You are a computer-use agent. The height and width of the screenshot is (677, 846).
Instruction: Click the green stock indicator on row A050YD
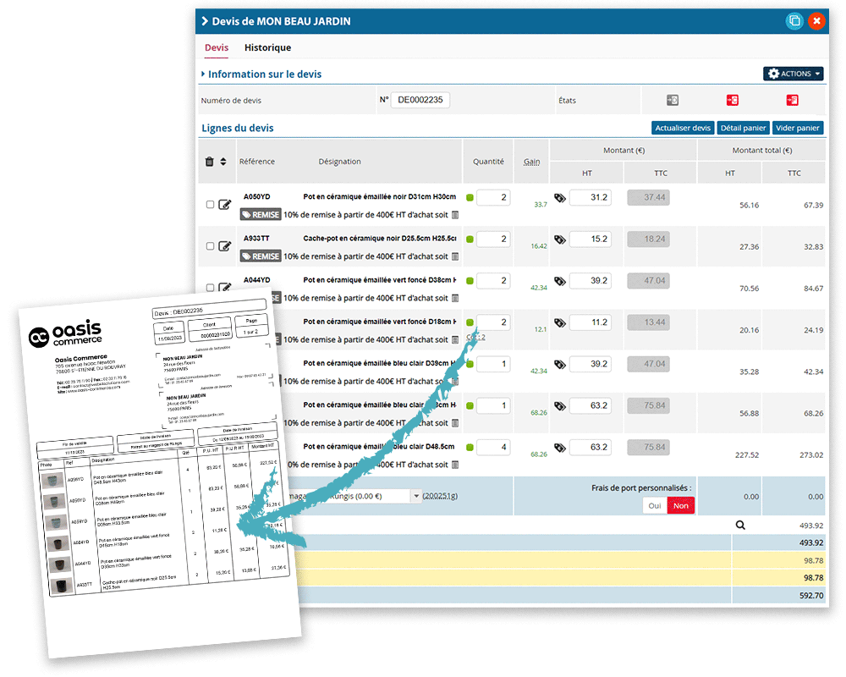pos(470,197)
